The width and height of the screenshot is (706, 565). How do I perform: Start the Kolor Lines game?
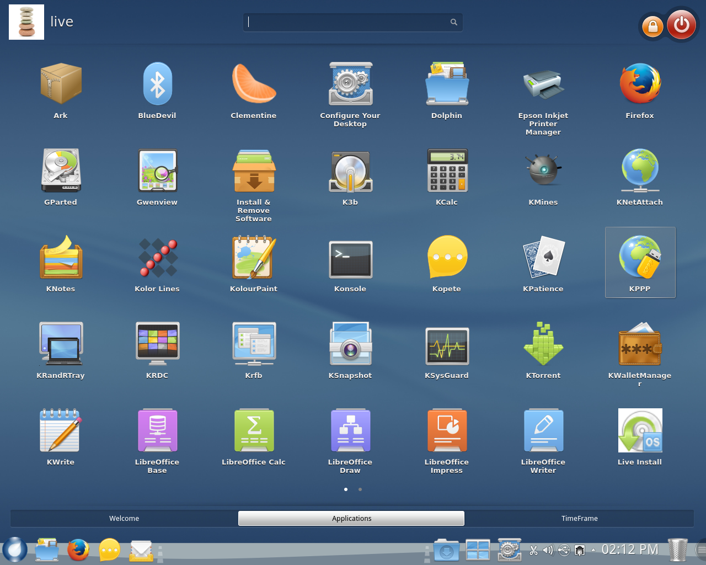coord(157,264)
